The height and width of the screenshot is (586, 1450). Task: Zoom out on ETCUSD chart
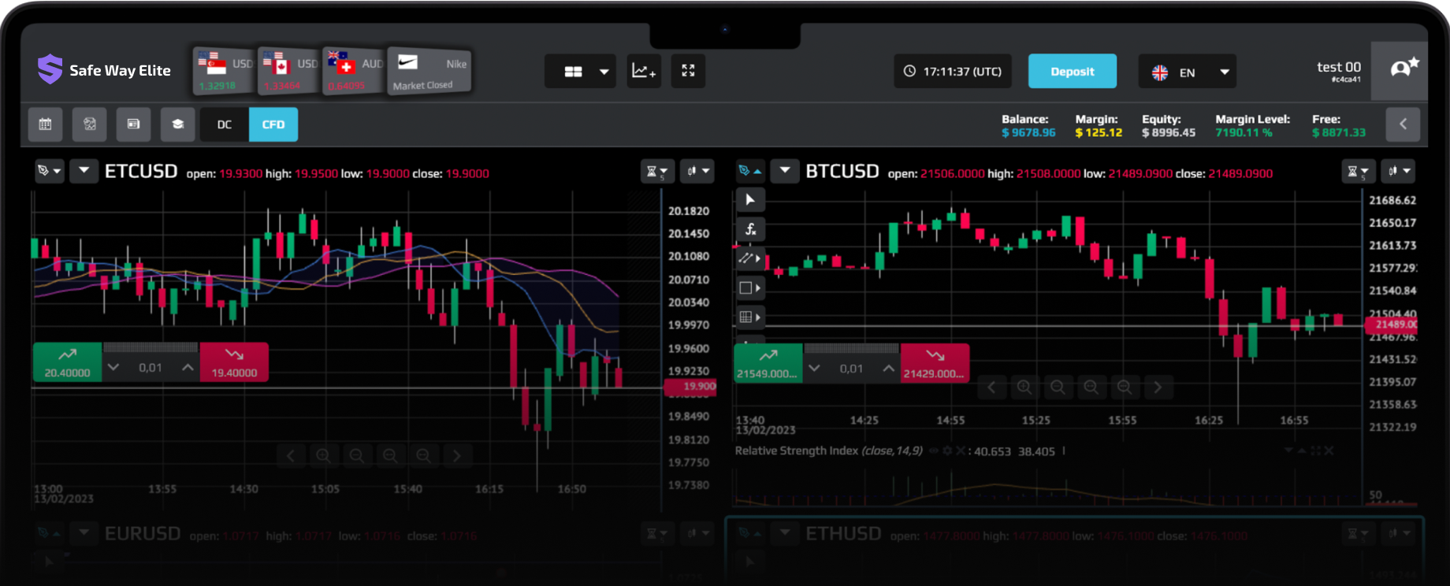[357, 456]
